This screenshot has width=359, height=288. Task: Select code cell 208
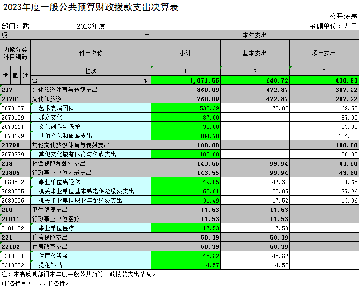pyautogui.click(x=15, y=163)
